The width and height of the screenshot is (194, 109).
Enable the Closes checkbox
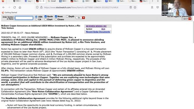click(x=56, y=19)
